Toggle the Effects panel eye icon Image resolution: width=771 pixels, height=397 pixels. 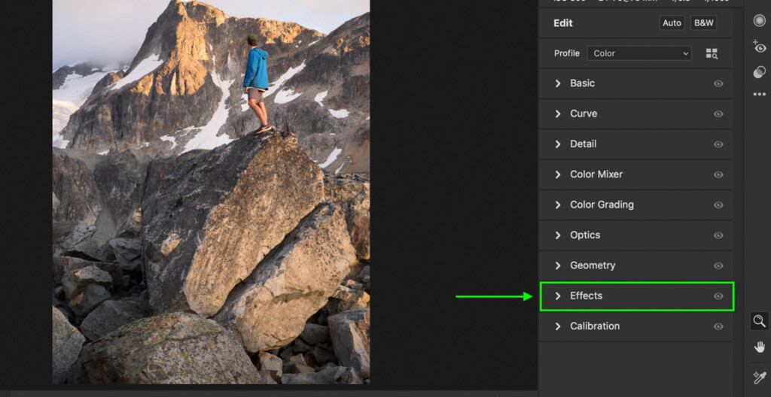pos(718,295)
